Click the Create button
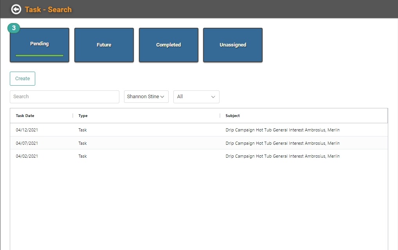398x250 pixels. click(x=22, y=79)
